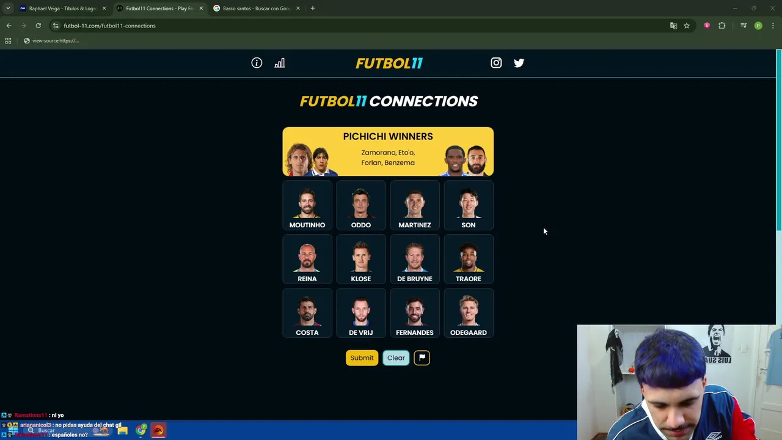Open the EA app on taskbar
The height and width of the screenshot is (440, 782).
click(x=158, y=430)
